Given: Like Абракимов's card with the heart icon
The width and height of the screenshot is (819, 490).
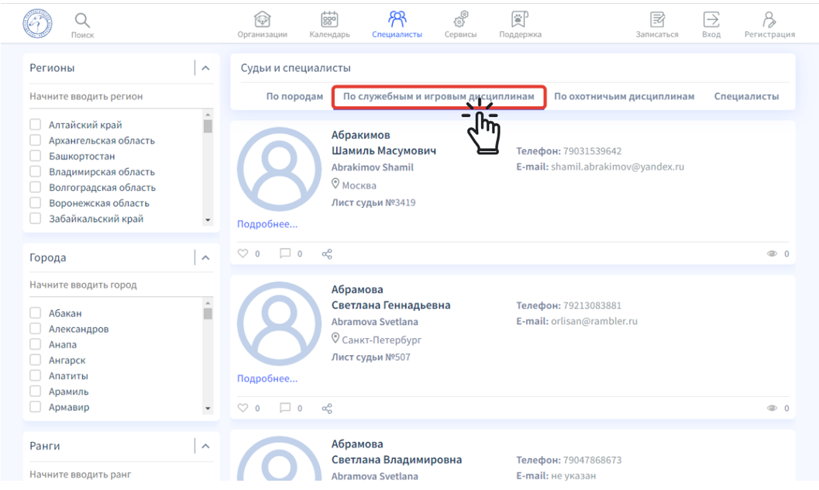Looking at the screenshot, I should (x=243, y=254).
